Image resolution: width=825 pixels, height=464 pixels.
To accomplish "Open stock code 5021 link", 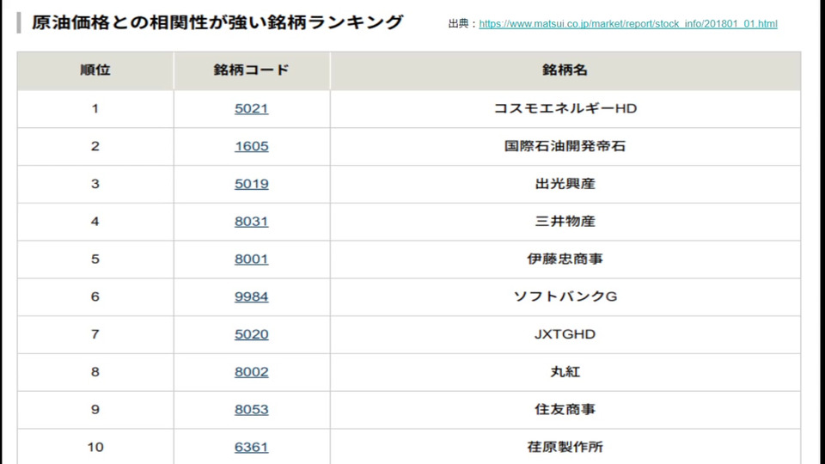I will coord(252,108).
